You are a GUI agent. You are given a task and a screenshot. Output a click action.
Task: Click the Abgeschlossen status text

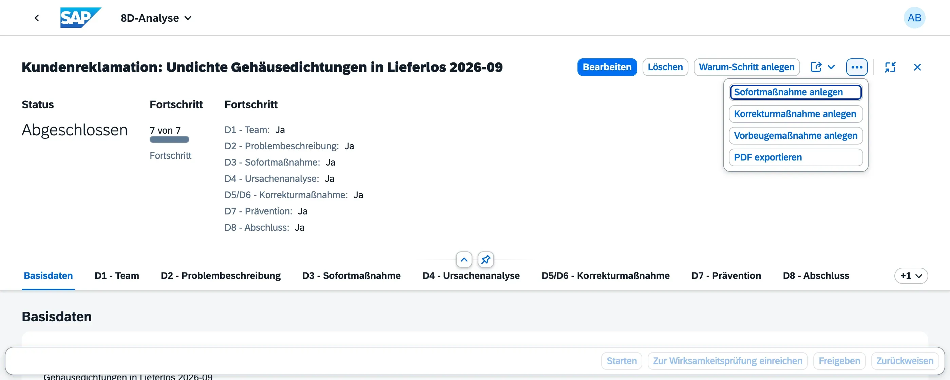75,130
